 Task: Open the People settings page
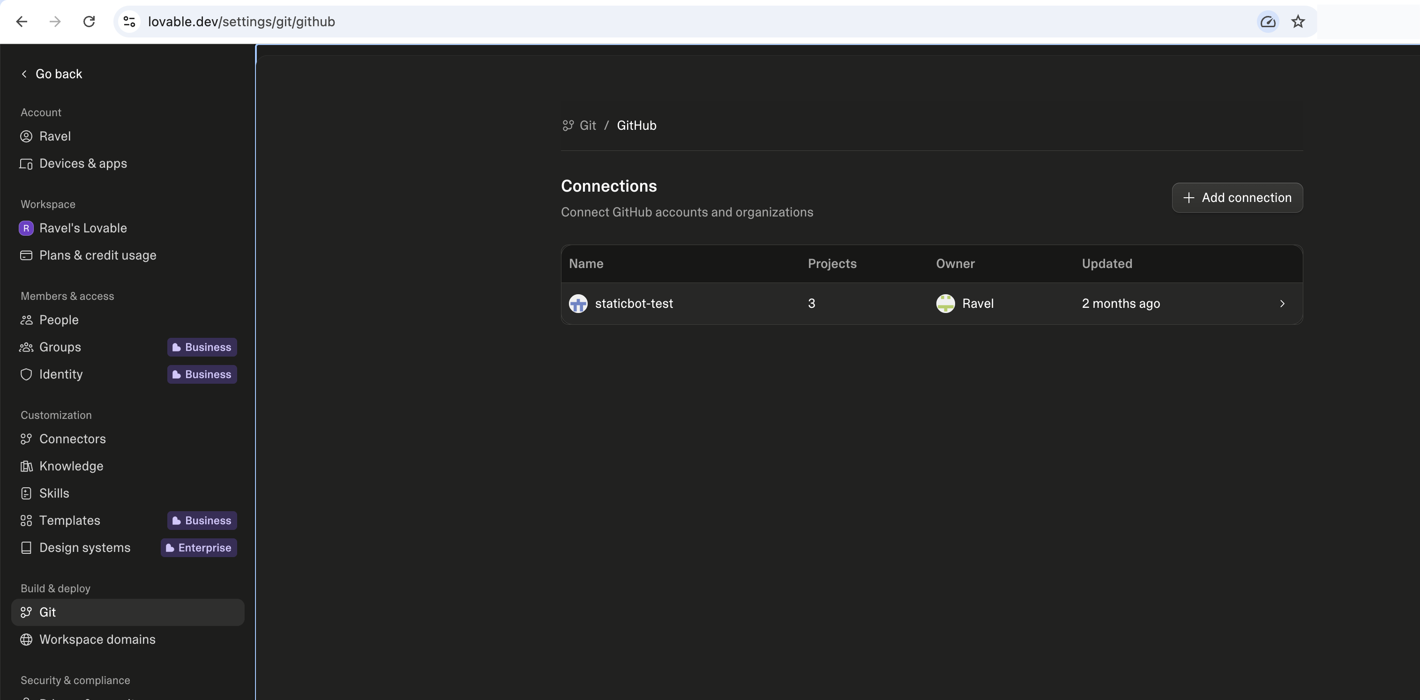(x=128, y=320)
